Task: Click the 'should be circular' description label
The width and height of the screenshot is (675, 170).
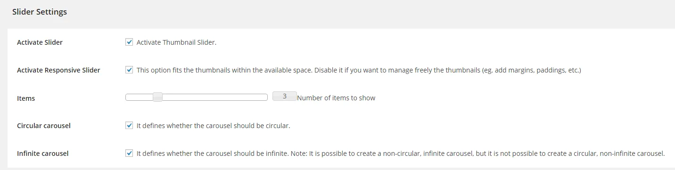Action: coord(213,126)
